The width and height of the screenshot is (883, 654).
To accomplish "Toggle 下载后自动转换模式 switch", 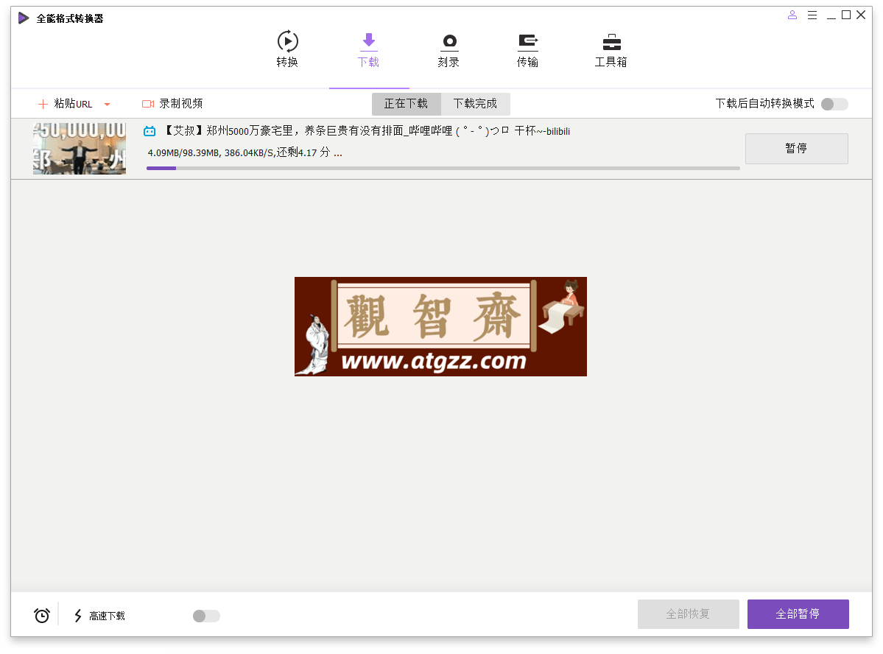I will [834, 104].
